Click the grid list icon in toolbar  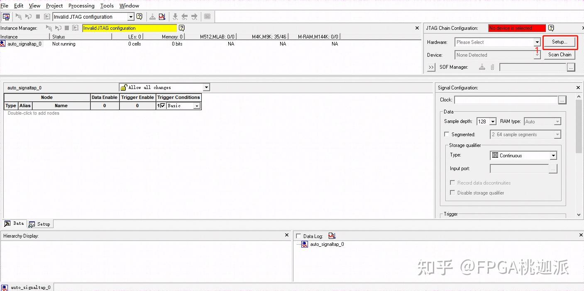pos(207,17)
